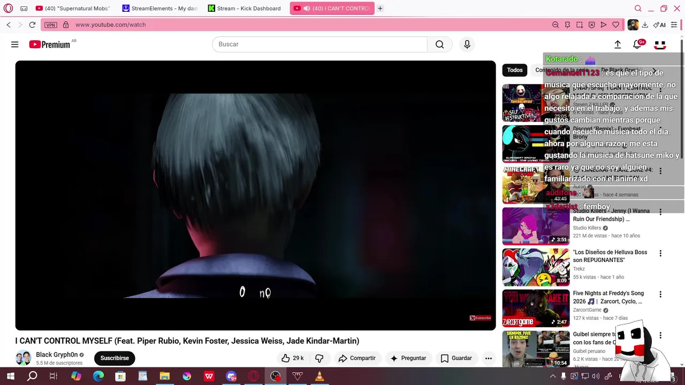
Task: Go back with browser back arrow
Action: 9,25
